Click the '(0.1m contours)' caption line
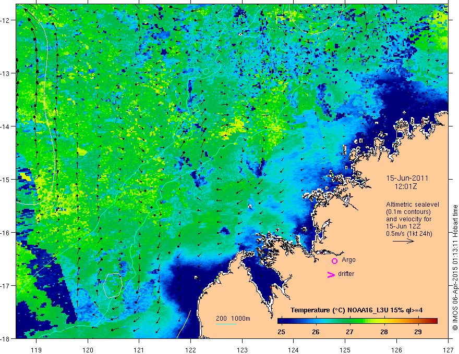The image size is (459, 354). tap(408, 212)
